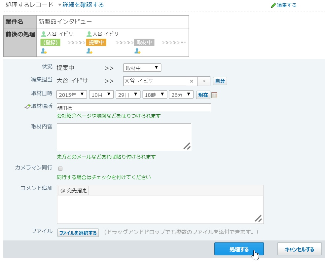This screenshot has height=262, width=325.
Task: Click the assignee icon under the 取材中 status
Action: tap(137, 51)
